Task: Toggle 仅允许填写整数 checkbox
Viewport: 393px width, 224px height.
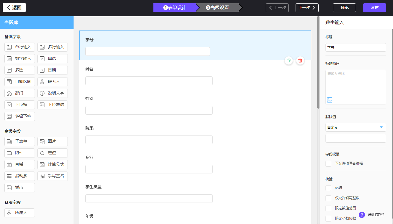Action: click(x=328, y=198)
